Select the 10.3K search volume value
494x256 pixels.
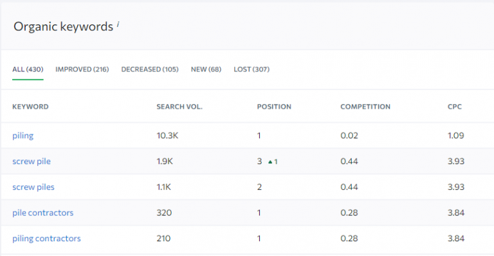pyautogui.click(x=167, y=136)
